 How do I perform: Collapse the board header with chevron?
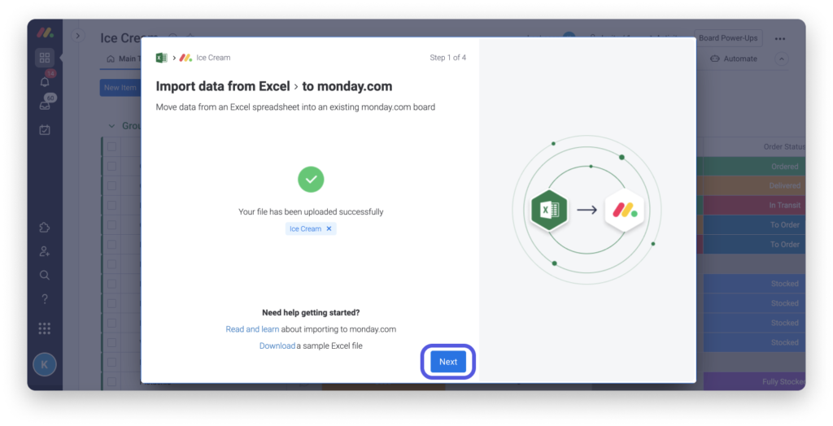pos(781,59)
